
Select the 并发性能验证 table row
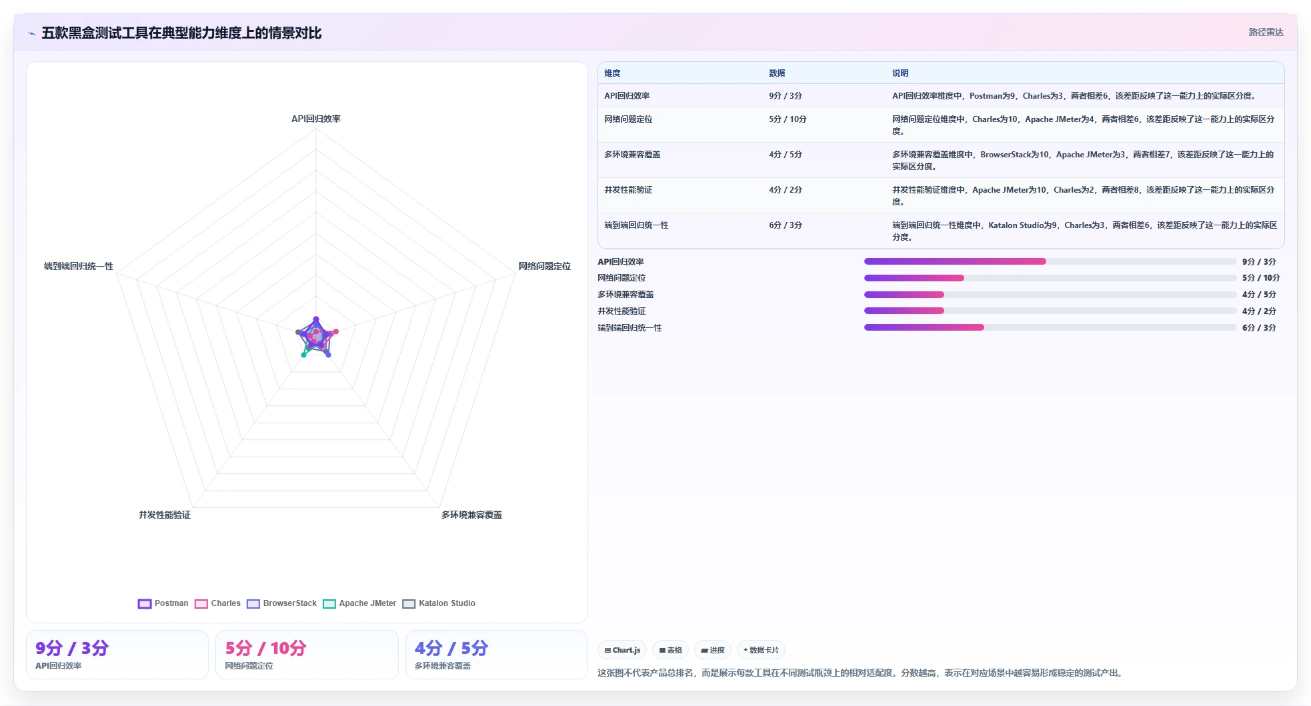941,195
